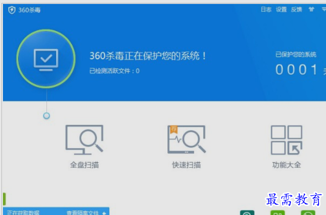
Task: Open the 查看隔离文件 quarantine link
Action: pyautogui.click(x=83, y=213)
